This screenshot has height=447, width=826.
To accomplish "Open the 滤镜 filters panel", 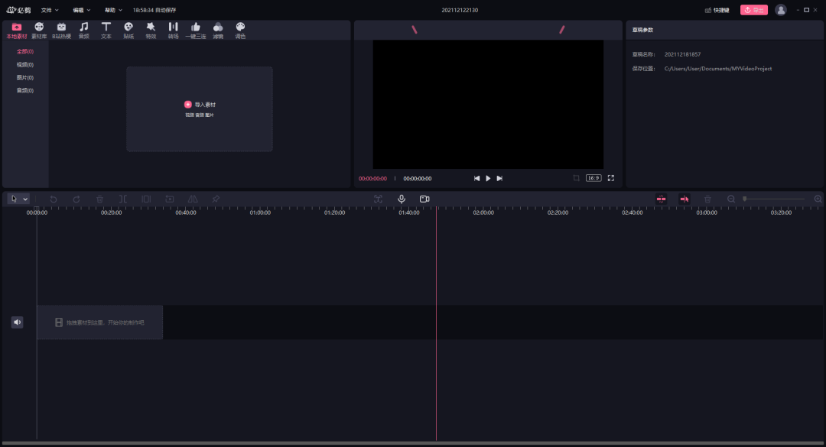I will pyautogui.click(x=218, y=31).
